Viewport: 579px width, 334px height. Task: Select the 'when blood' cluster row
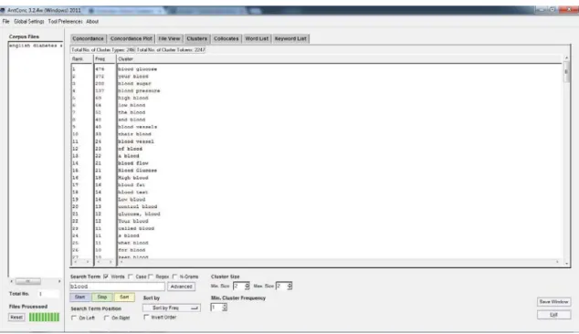133,243
